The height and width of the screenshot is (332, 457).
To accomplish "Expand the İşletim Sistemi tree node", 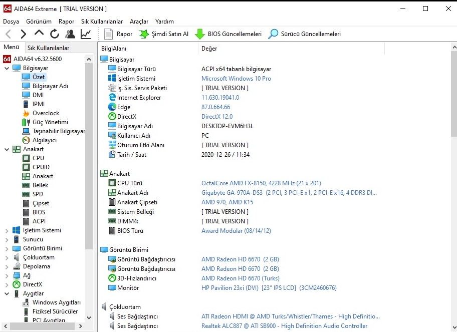I will click(x=7, y=231).
